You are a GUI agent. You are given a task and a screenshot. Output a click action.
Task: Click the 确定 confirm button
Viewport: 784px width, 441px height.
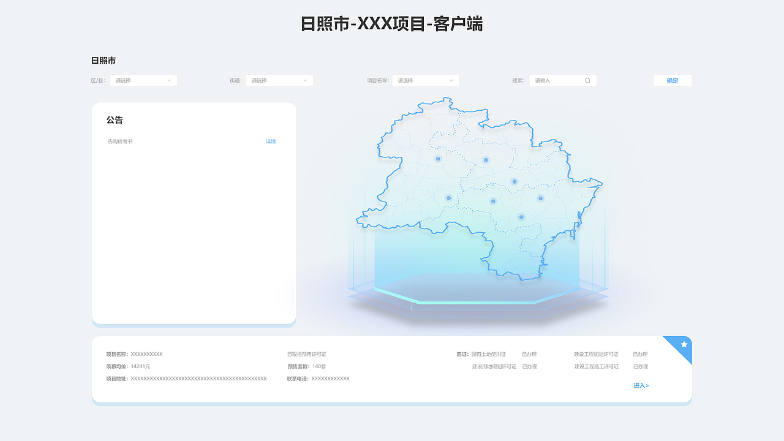tap(673, 80)
